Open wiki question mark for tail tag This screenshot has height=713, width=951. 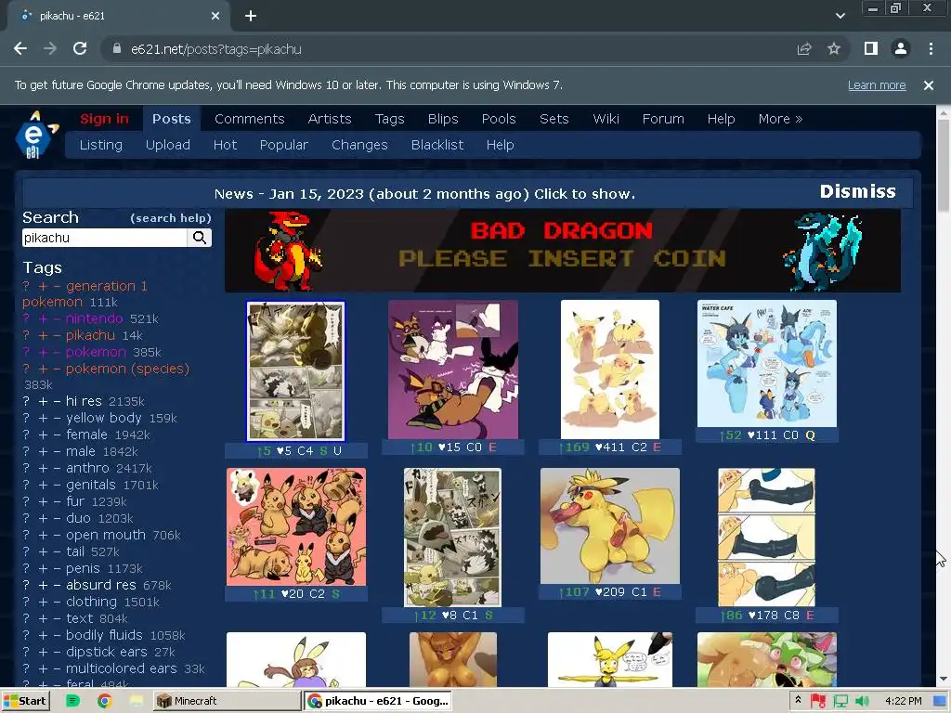coord(26,551)
